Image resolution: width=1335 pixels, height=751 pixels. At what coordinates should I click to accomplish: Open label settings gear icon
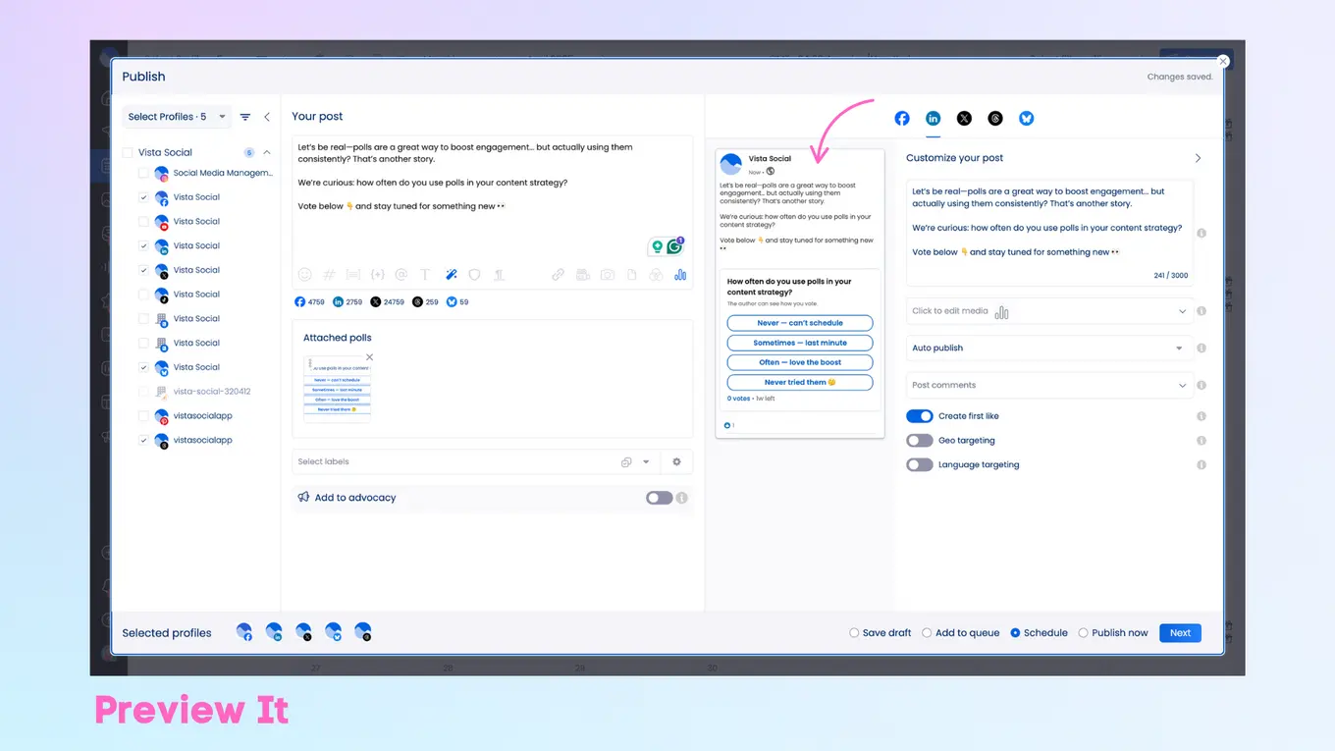(x=676, y=461)
